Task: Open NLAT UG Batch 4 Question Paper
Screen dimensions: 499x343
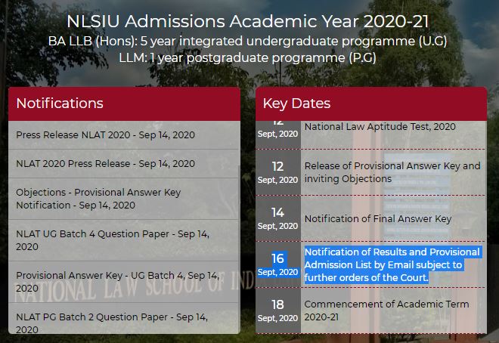Action: tap(113, 240)
